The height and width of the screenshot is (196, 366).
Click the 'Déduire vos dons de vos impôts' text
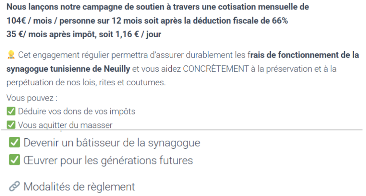point(77,112)
